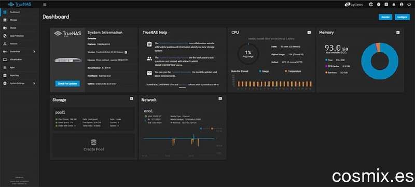The height and width of the screenshot is (187, 415).
Task: Click the orange Services legend dot in Memory
Action: point(326,72)
